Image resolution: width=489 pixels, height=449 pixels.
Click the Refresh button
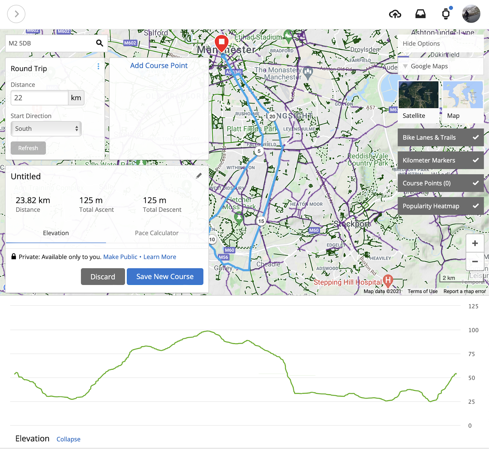(28, 148)
